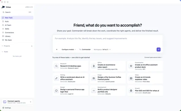Screen dimensions: 181x111
Task: Open the Workspace Default dropdown
Action: 102,49
